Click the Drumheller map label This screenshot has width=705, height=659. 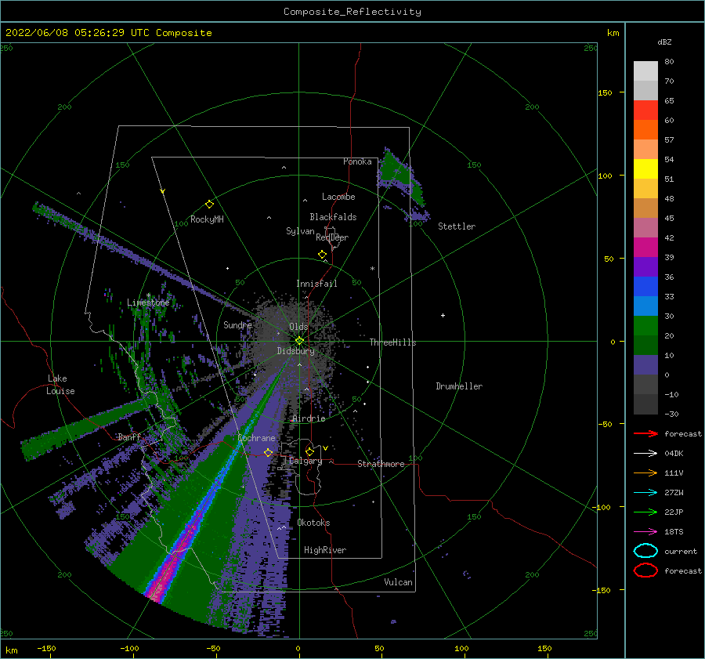(x=459, y=386)
